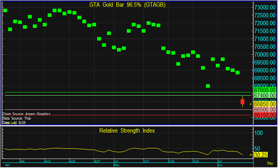This screenshot has width=278, height=168.
Task: Click the RSI 100 scale label
Action: coord(259,133)
